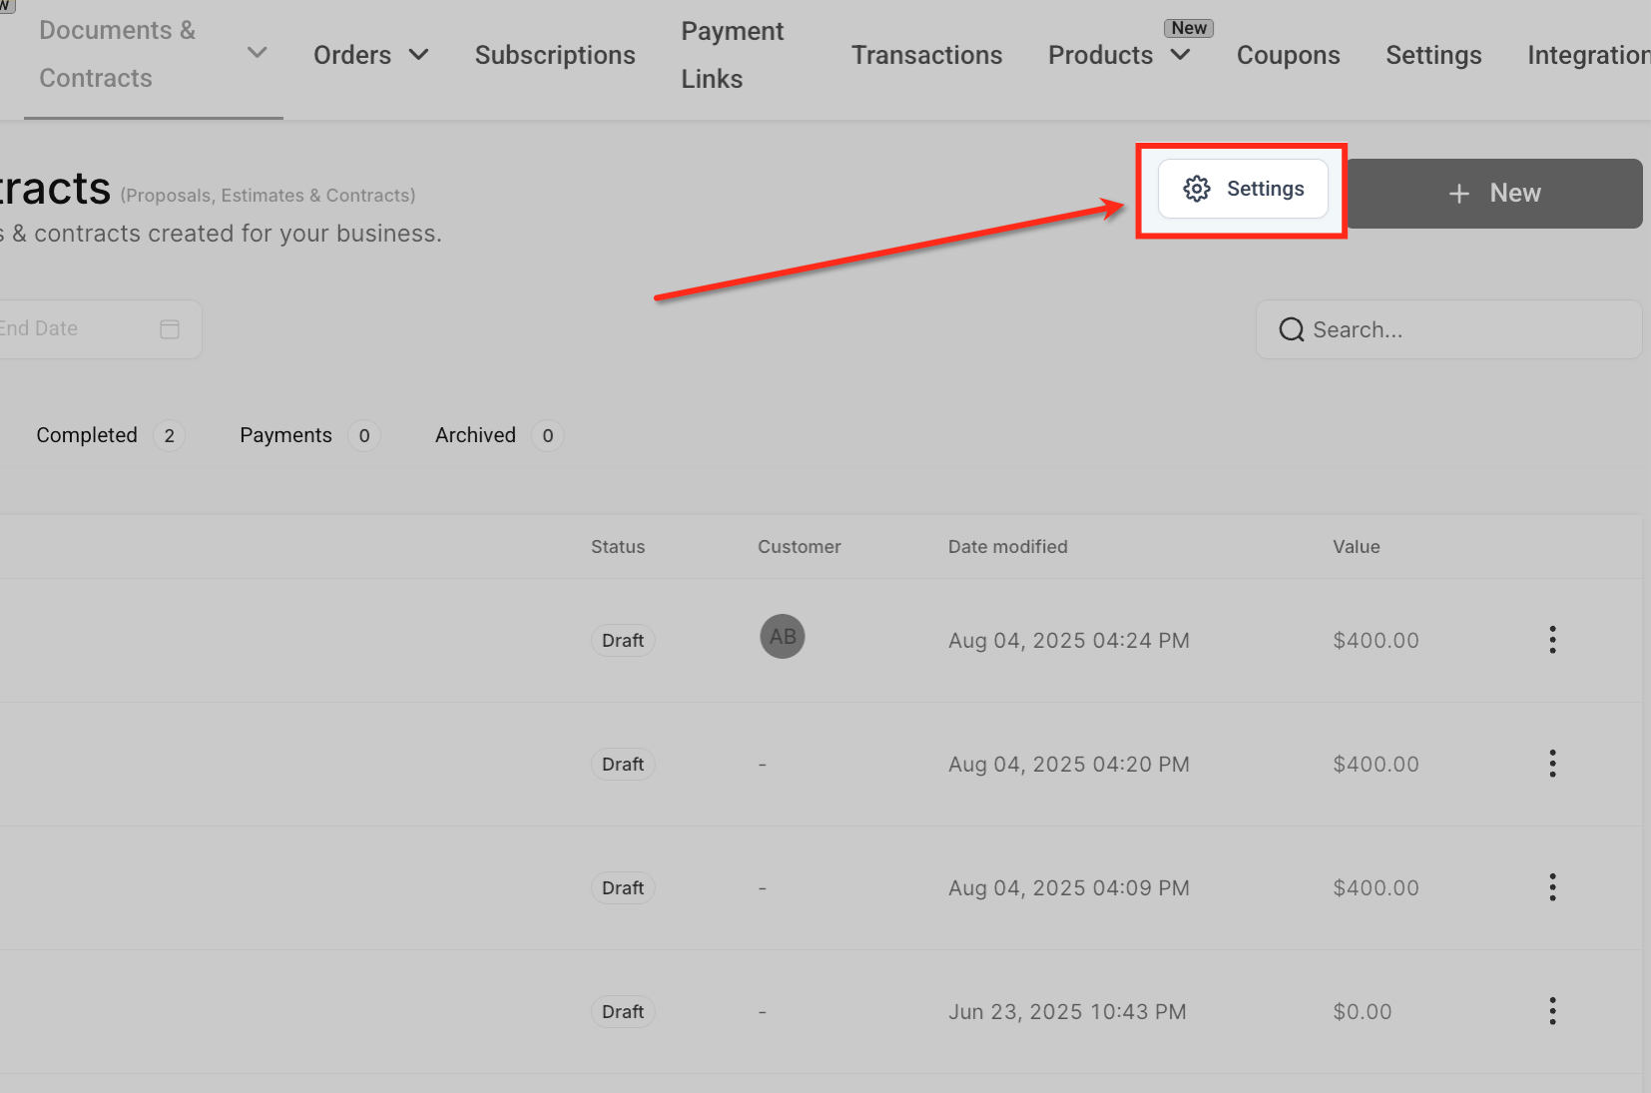Expand the Products dropdown chevron
Screen dimensions: 1651x1093
pyautogui.click(x=1180, y=55)
